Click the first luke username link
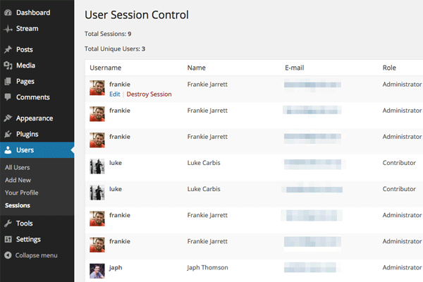The height and width of the screenshot is (282, 423). point(116,163)
